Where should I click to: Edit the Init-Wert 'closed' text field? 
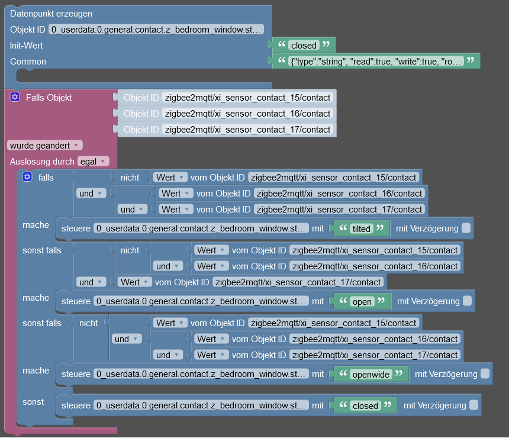click(x=304, y=45)
